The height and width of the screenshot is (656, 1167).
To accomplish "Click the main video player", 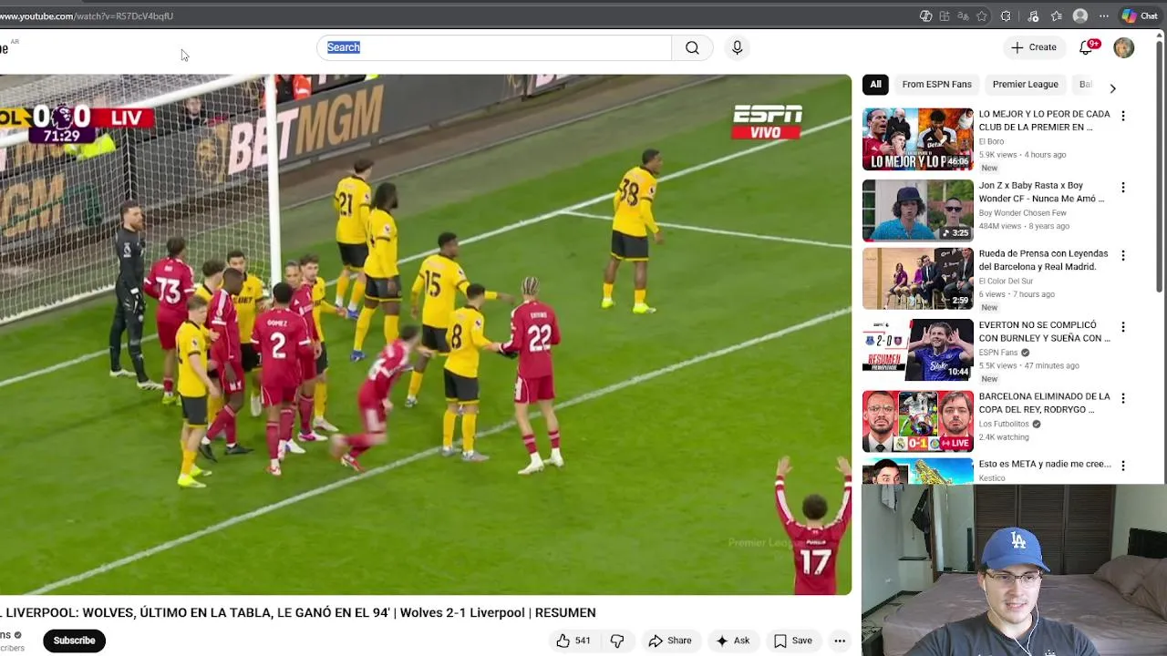I will (426, 334).
